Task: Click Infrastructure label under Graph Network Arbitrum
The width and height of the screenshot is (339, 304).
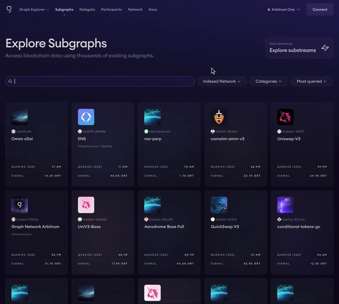Action: [21, 234]
